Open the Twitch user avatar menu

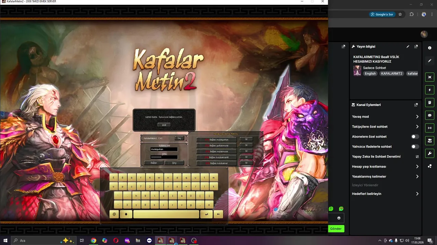[x=424, y=34]
